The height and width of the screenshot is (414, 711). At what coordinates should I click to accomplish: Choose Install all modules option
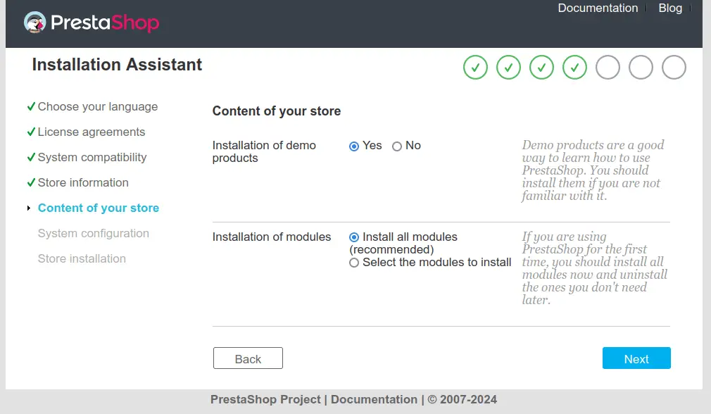tap(355, 237)
